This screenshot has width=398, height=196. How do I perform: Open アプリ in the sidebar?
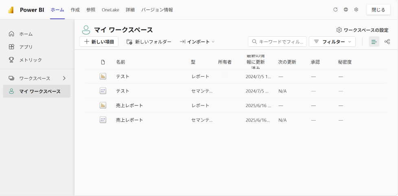(x=26, y=47)
